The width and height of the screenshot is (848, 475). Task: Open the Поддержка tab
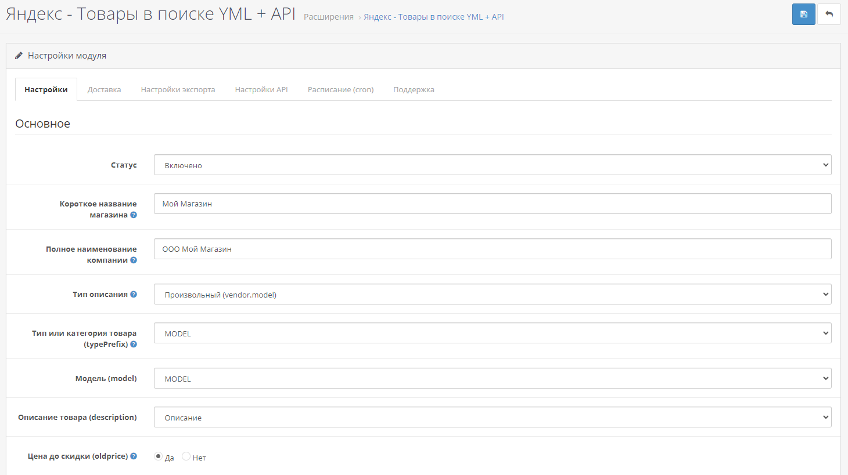414,89
